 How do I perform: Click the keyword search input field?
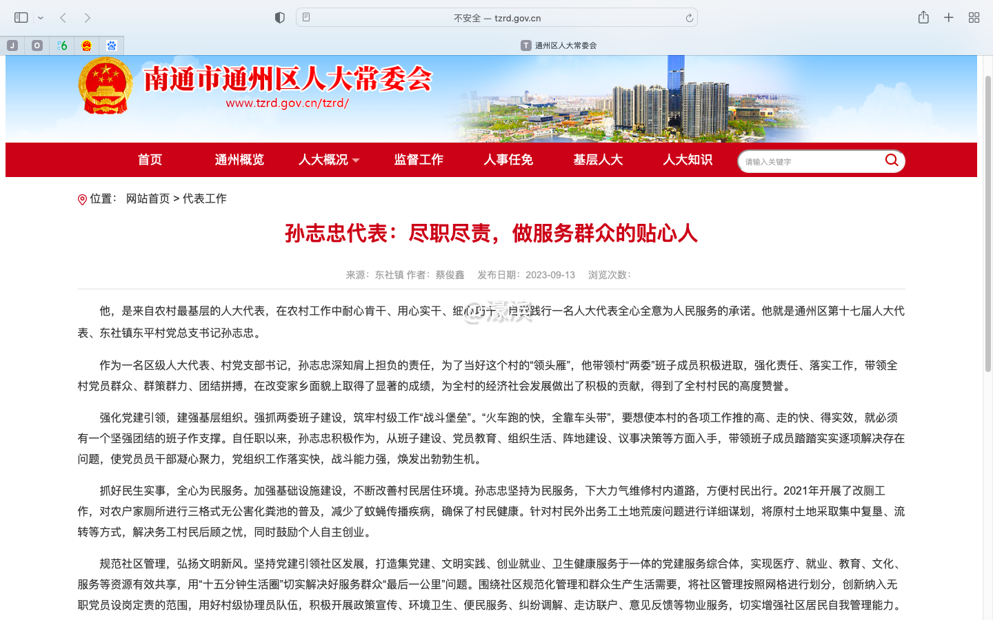click(x=807, y=161)
